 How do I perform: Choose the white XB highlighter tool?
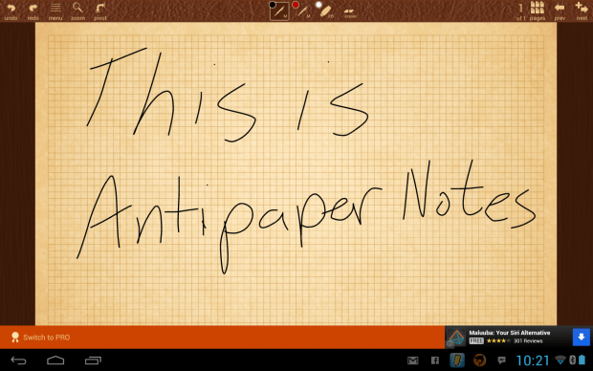point(325,11)
